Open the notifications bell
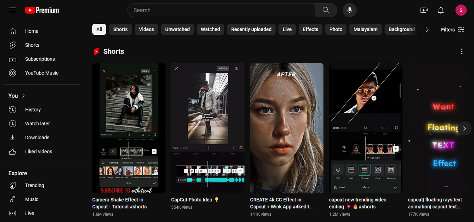 pyautogui.click(x=441, y=10)
